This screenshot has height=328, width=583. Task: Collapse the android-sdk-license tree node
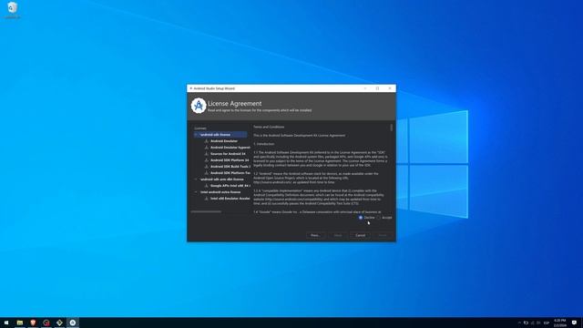coord(196,135)
